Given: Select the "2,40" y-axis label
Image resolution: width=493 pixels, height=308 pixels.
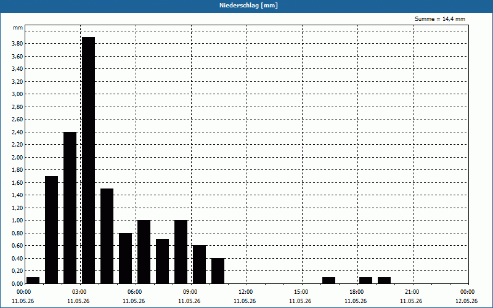Looking at the screenshot, I should 17,132.
